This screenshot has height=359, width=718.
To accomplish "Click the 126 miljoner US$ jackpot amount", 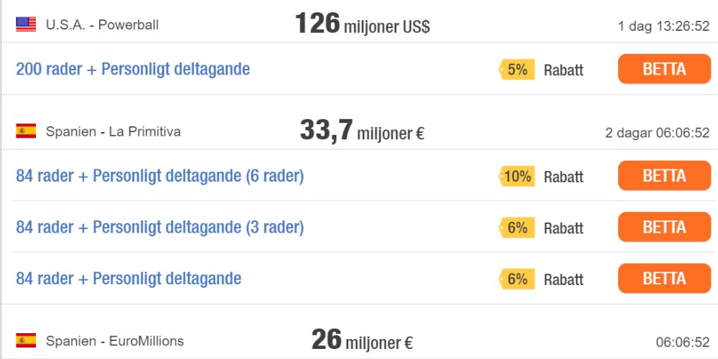I will pyautogui.click(x=362, y=24).
